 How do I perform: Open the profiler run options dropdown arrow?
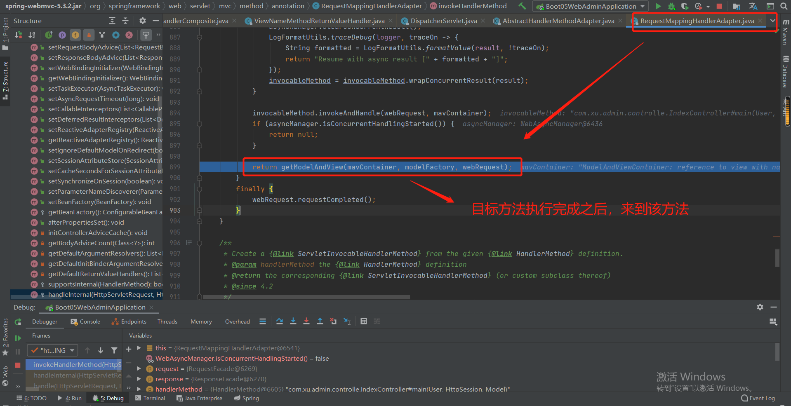(x=708, y=7)
